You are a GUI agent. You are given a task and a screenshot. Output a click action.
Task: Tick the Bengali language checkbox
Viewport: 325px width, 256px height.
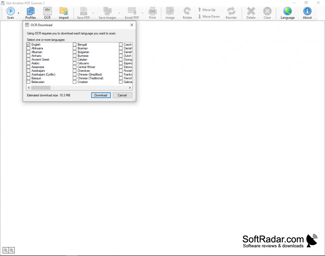coord(75,45)
